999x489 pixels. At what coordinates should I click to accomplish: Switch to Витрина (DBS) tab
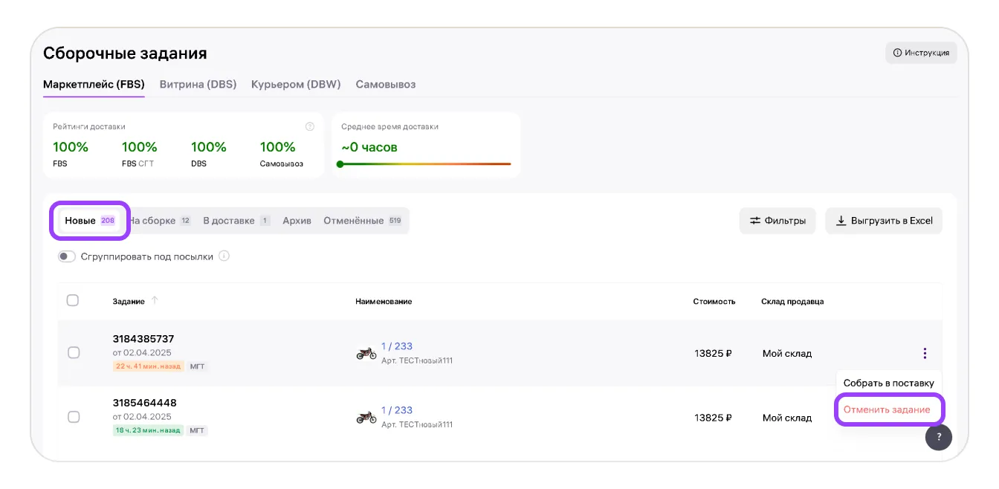(x=198, y=84)
